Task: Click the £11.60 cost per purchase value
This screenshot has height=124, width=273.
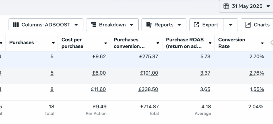Action: click(x=98, y=89)
